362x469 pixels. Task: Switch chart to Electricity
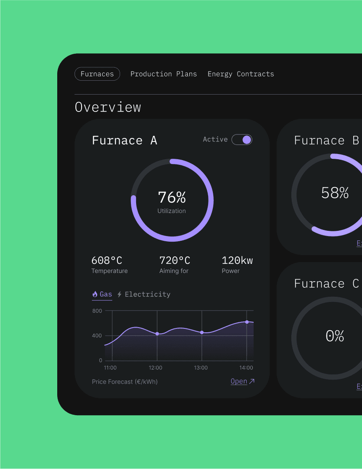[143, 294]
